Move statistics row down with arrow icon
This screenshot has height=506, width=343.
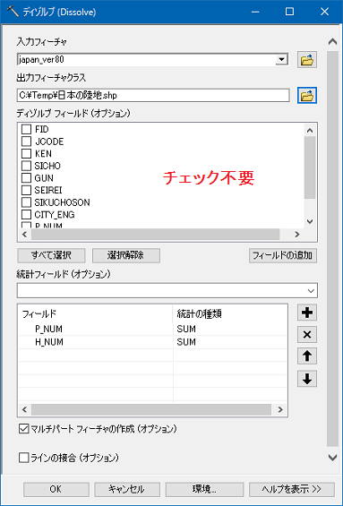click(x=307, y=378)
